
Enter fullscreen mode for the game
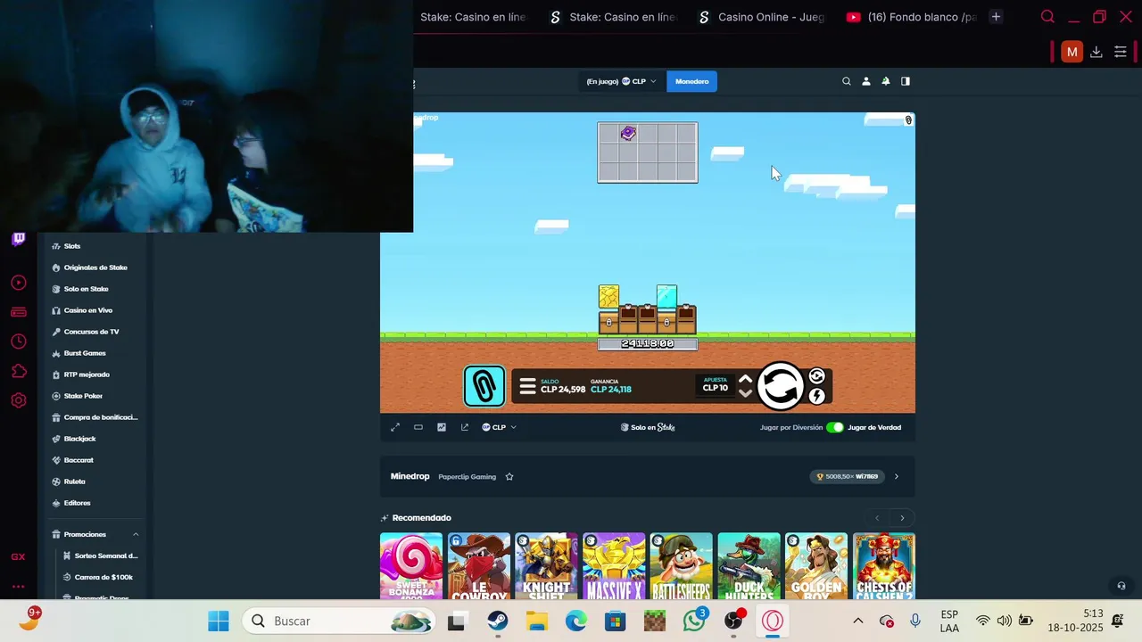pos(395,427)
